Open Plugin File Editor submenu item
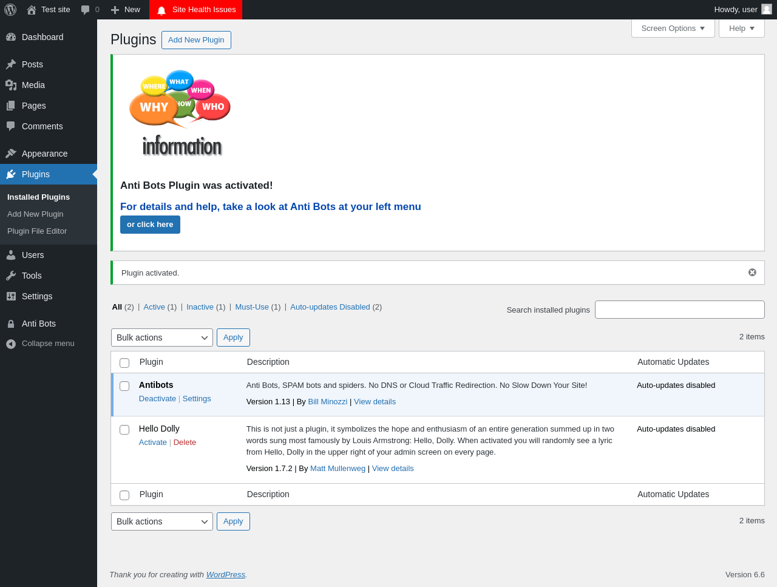Viewport: 777px width, 587px height. click(x=37, y=231)
